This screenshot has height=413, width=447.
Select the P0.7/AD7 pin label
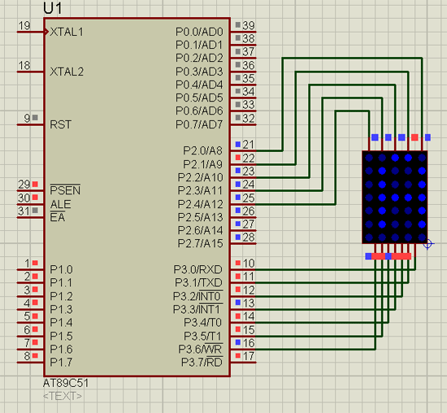(x=199, y=124)
